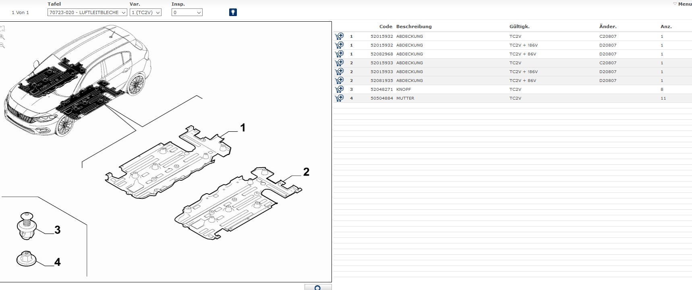The height and width of the screenshot is (290, 692).
Task: Open the Menu in the top right
Action: click(x=682, y=4)
